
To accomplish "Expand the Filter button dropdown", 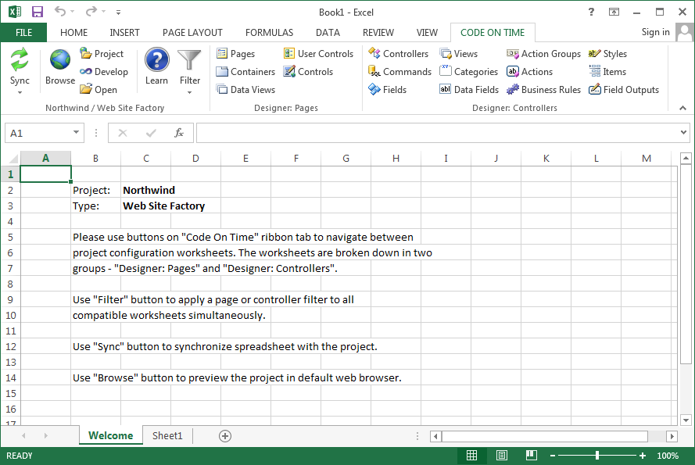I will pyautogui.click(x=189, y=92).
